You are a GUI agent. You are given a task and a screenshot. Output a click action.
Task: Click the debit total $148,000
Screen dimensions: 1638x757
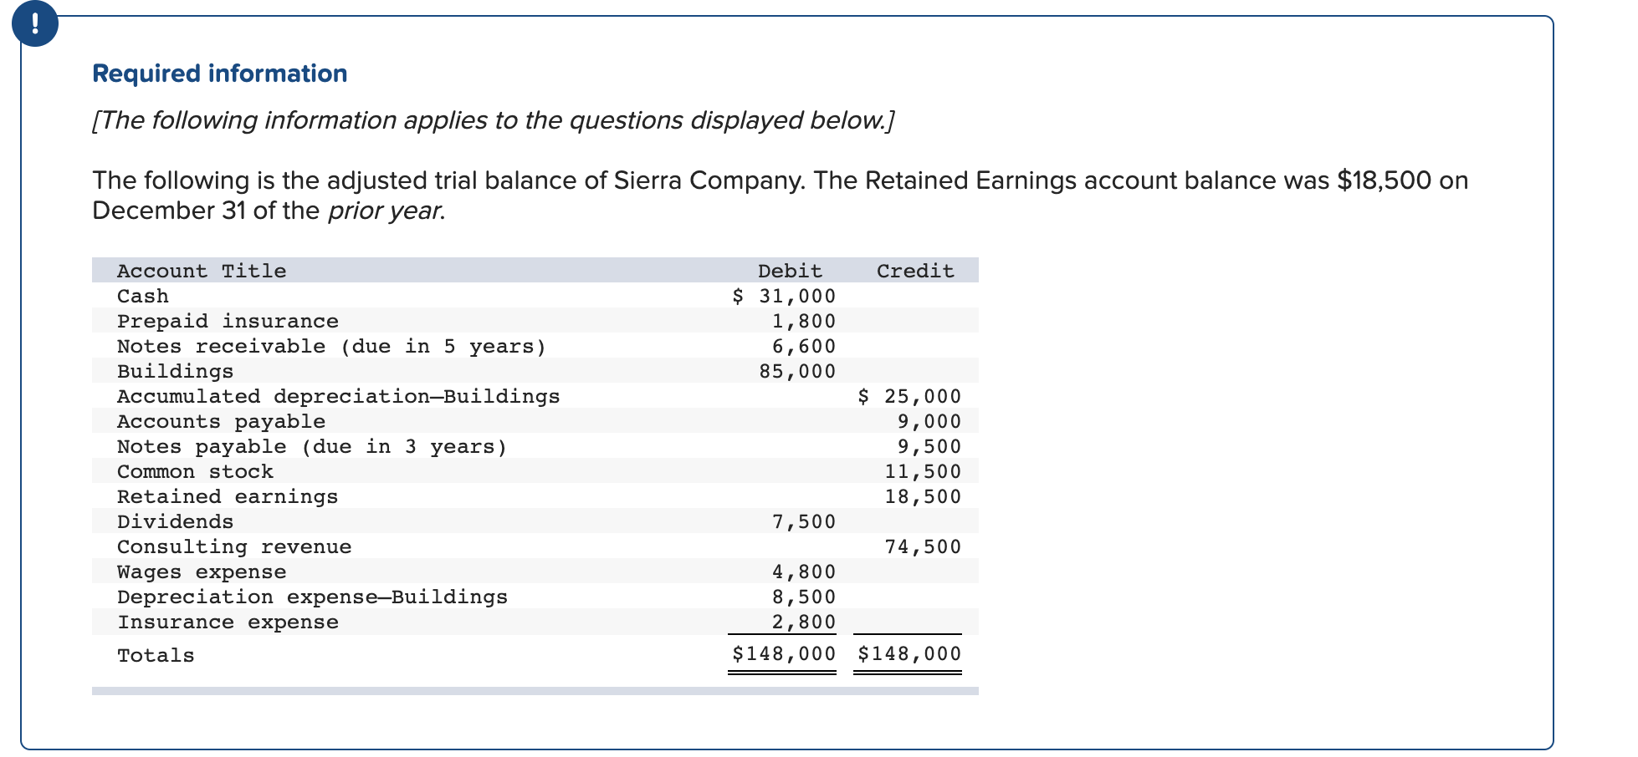point(784,653)
